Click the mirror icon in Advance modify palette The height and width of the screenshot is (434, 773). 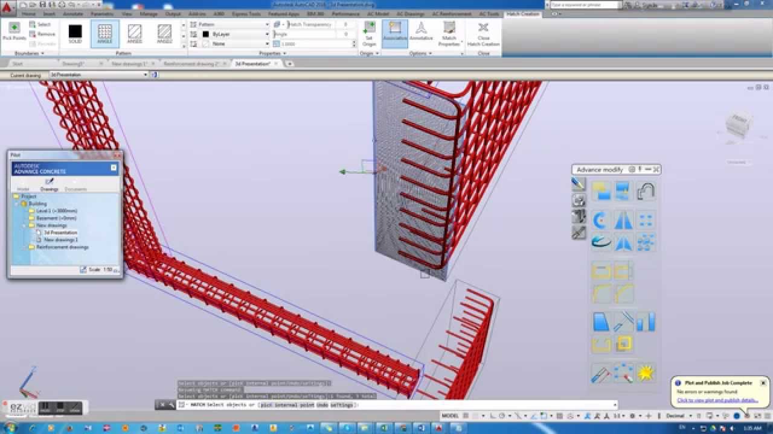pos(623,221)
